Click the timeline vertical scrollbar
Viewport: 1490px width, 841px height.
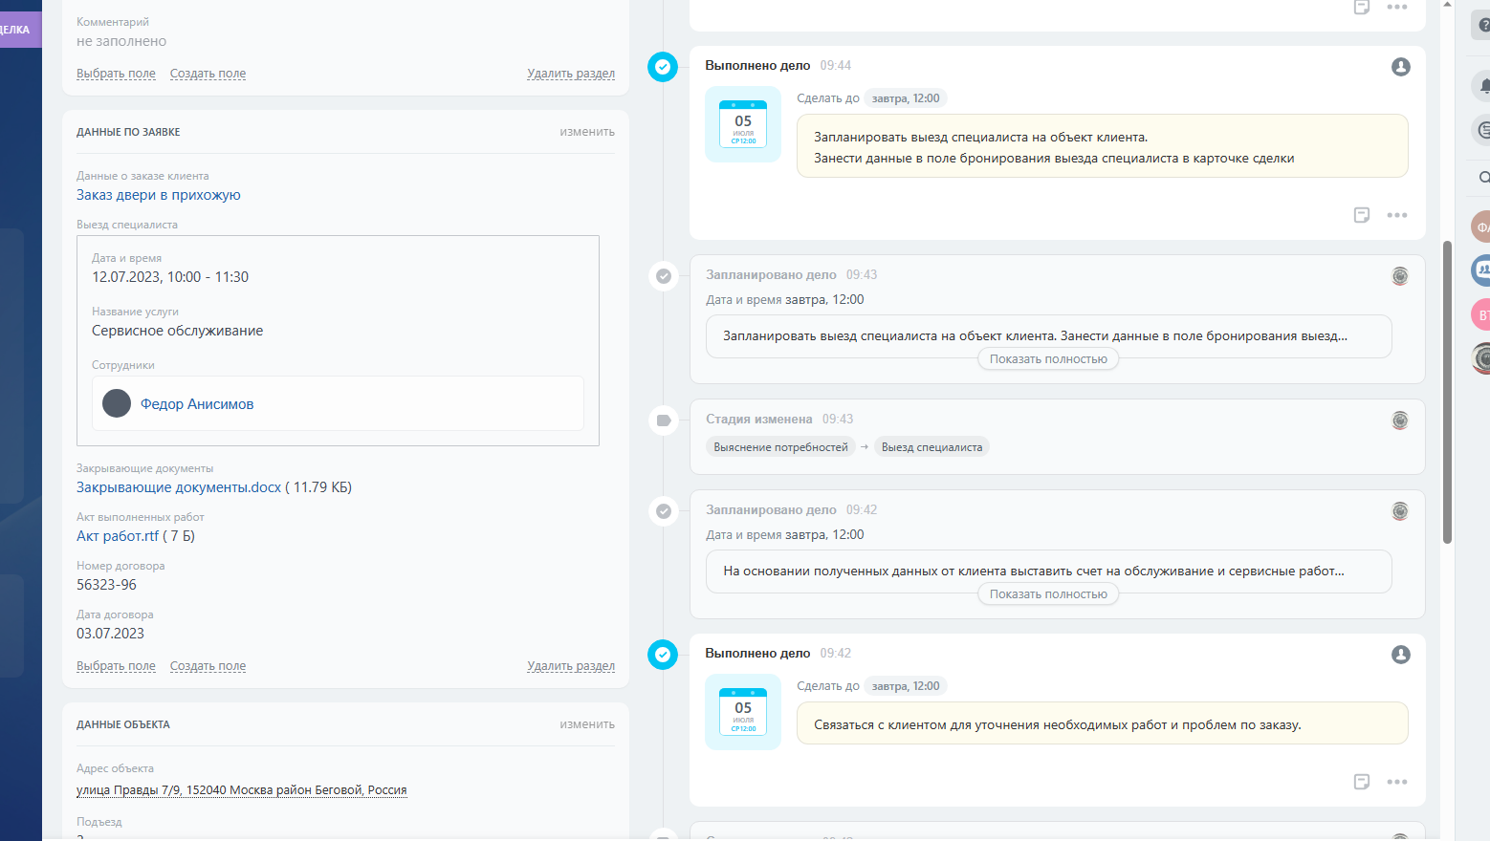tap(1447, 392)
